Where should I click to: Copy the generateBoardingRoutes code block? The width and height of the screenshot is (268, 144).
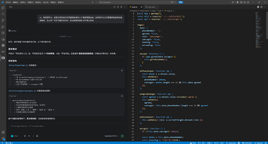pyautogui.click(x=122, y=96)
